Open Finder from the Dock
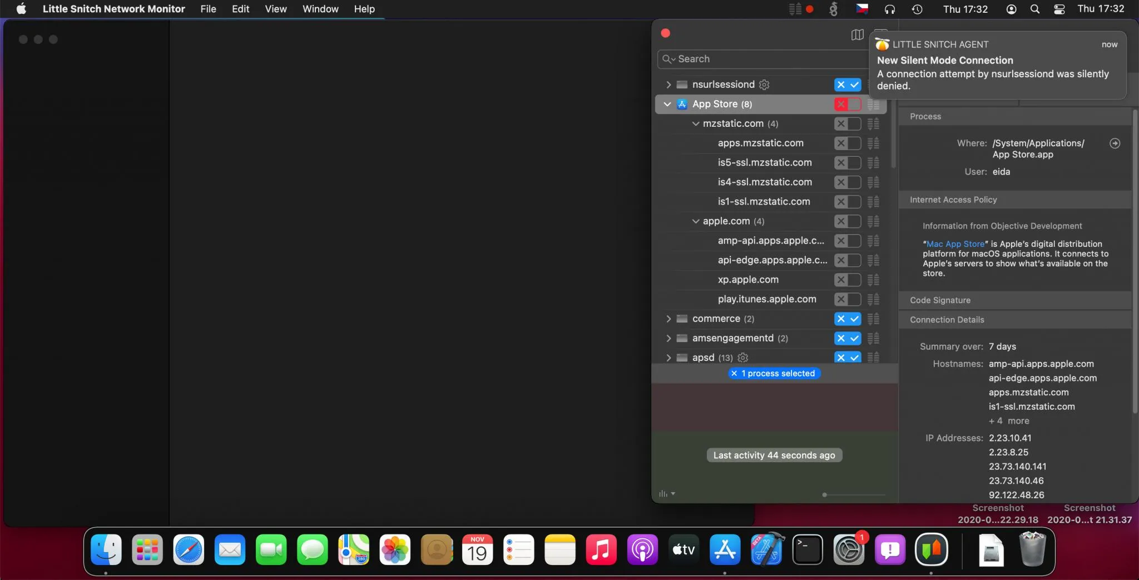Screen dimensions: 1139x580 (106, 550)
